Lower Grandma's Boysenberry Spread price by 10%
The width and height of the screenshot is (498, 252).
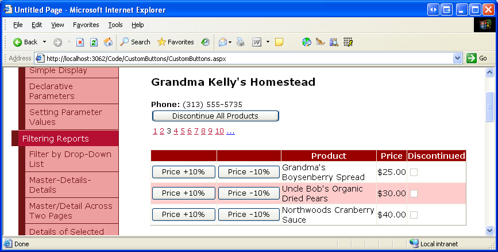(x=249, y=172)
